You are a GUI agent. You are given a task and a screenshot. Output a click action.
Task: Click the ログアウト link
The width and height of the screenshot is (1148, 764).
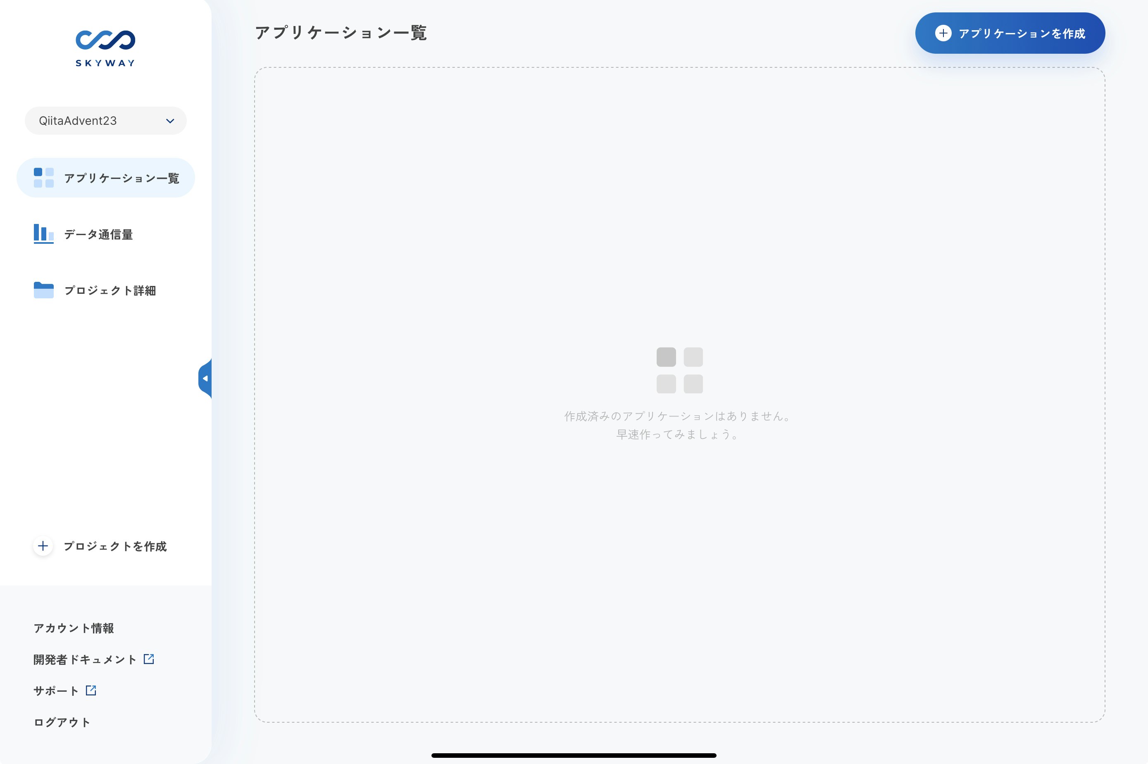[62, 722]
